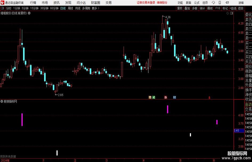Select the 多周期 multi-period view

click(86, 8)
